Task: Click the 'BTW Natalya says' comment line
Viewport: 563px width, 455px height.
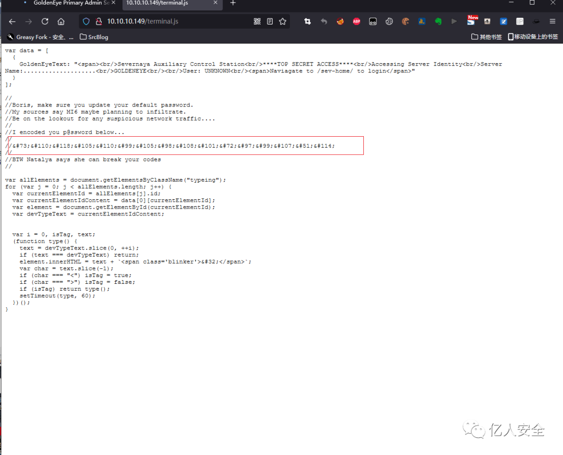Action: click(x=83, y=160)
